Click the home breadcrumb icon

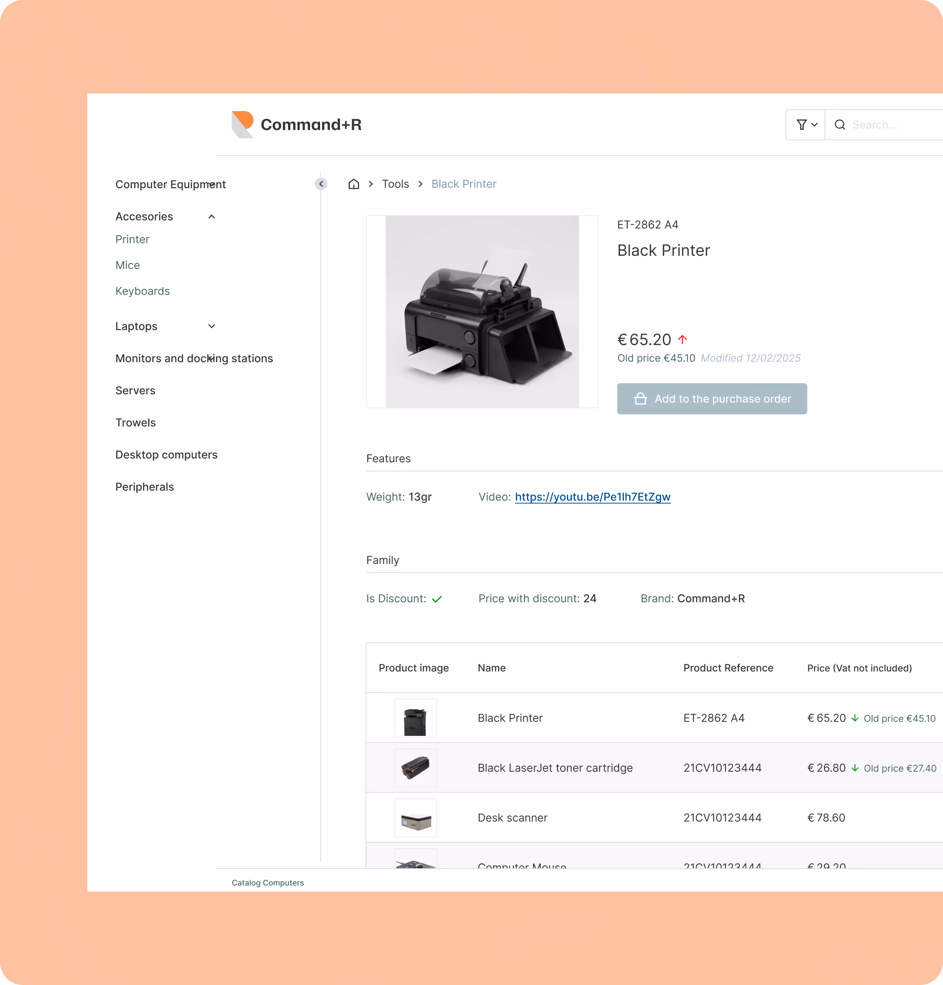(x=353, y=184)
